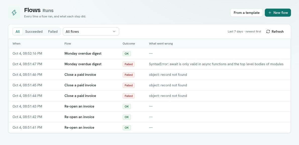Click the OK badge for 08:51:41 run

(x=127, y=128)
